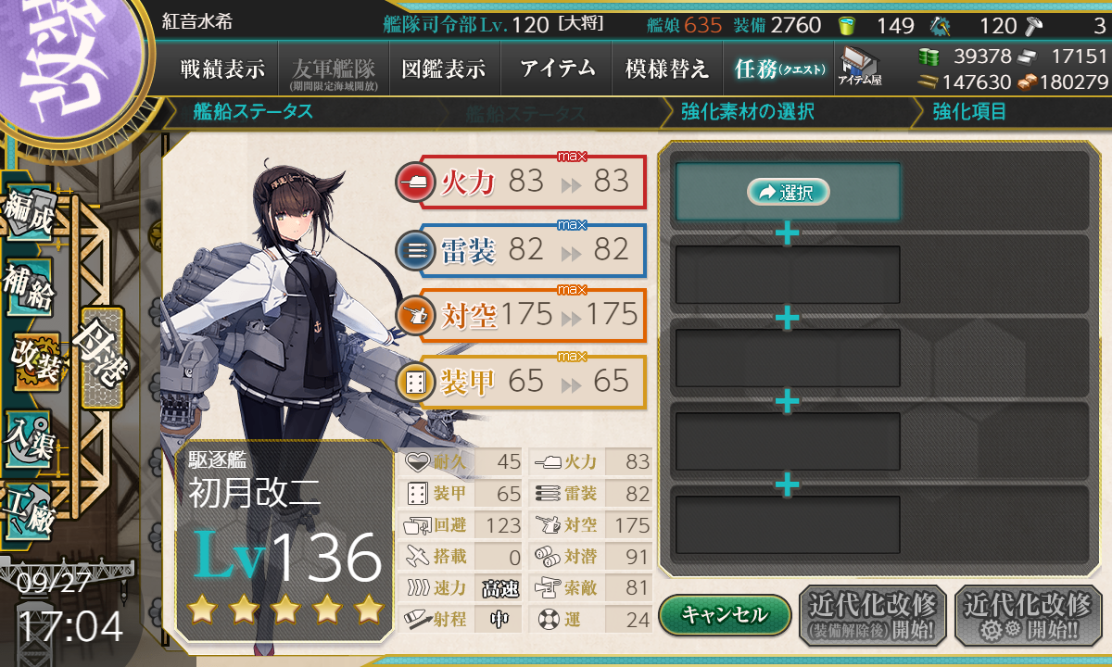Open the アイテム屋 item shop icon
1112x667 pixels.
tap(859, 66)
